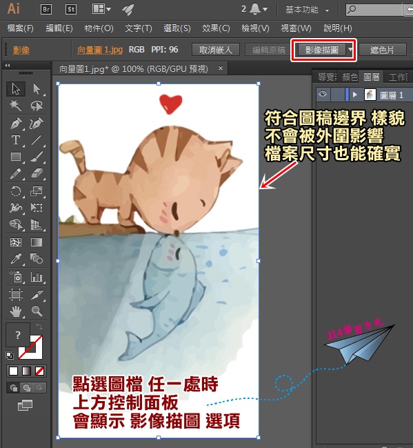The height and width of the screenshot is (448, 413).
Task: Open the 影像描圖 preset dropdown arrow
Action: pos(350,50)
